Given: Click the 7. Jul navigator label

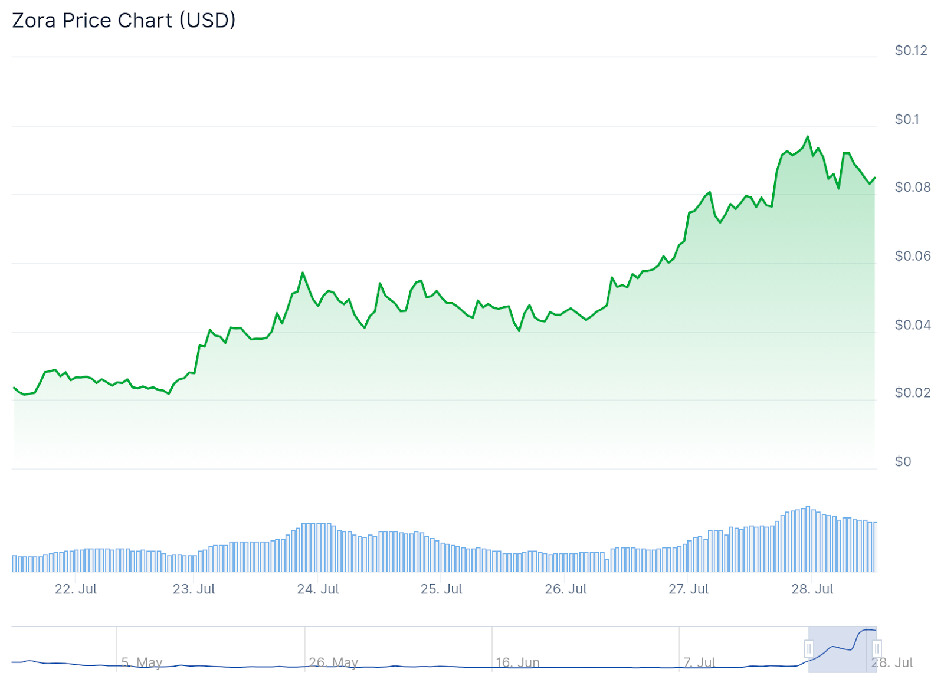Looking at the screenshot, I should click(x=699, y=662).
